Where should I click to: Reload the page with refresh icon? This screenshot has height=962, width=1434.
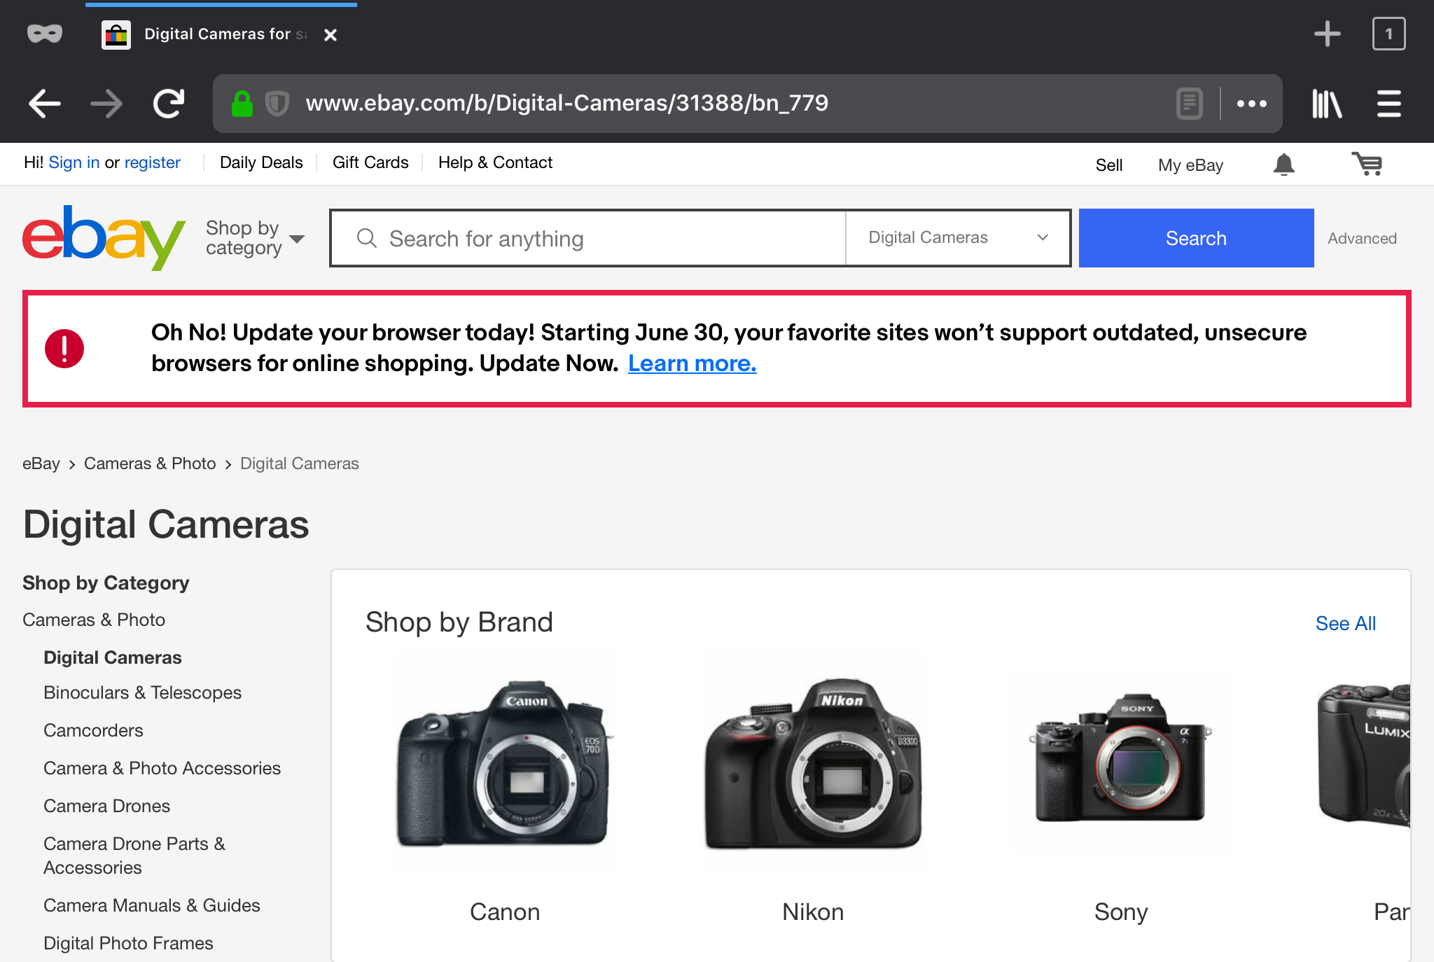pyautogui.click(x=169, y=104)
